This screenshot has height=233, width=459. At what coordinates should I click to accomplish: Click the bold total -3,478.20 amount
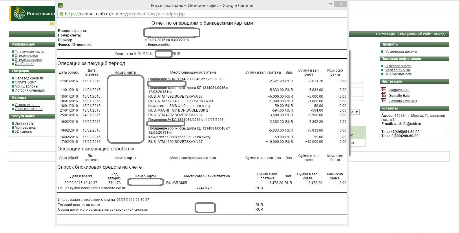pos(204,188)
